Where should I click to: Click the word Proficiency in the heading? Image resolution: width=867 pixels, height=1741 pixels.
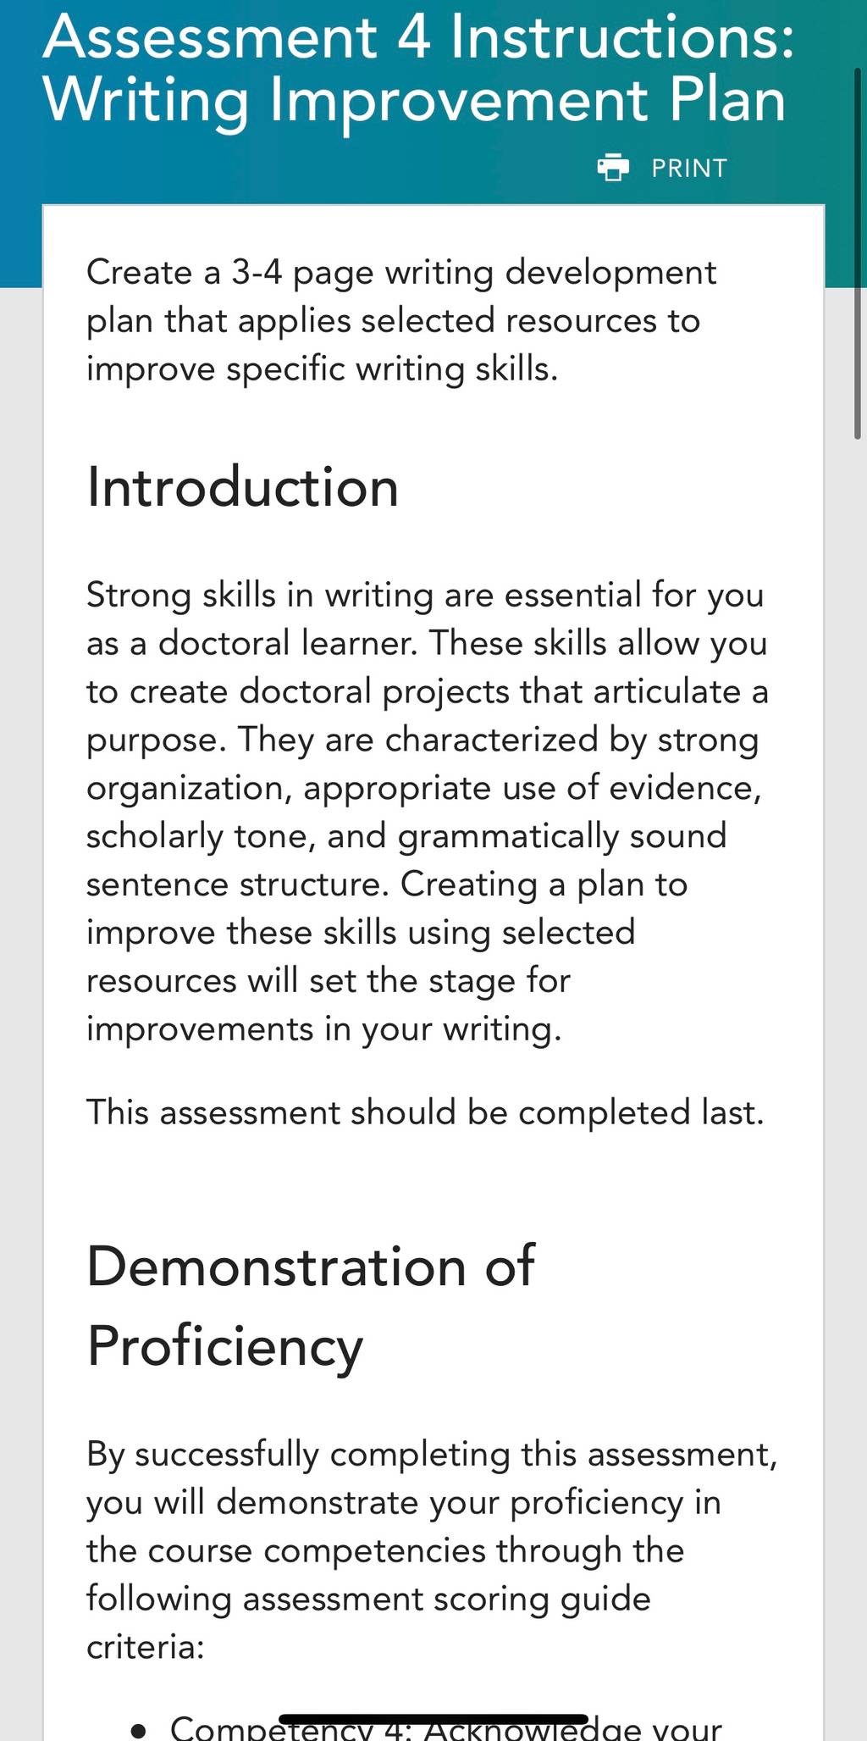click(225, 1345)
